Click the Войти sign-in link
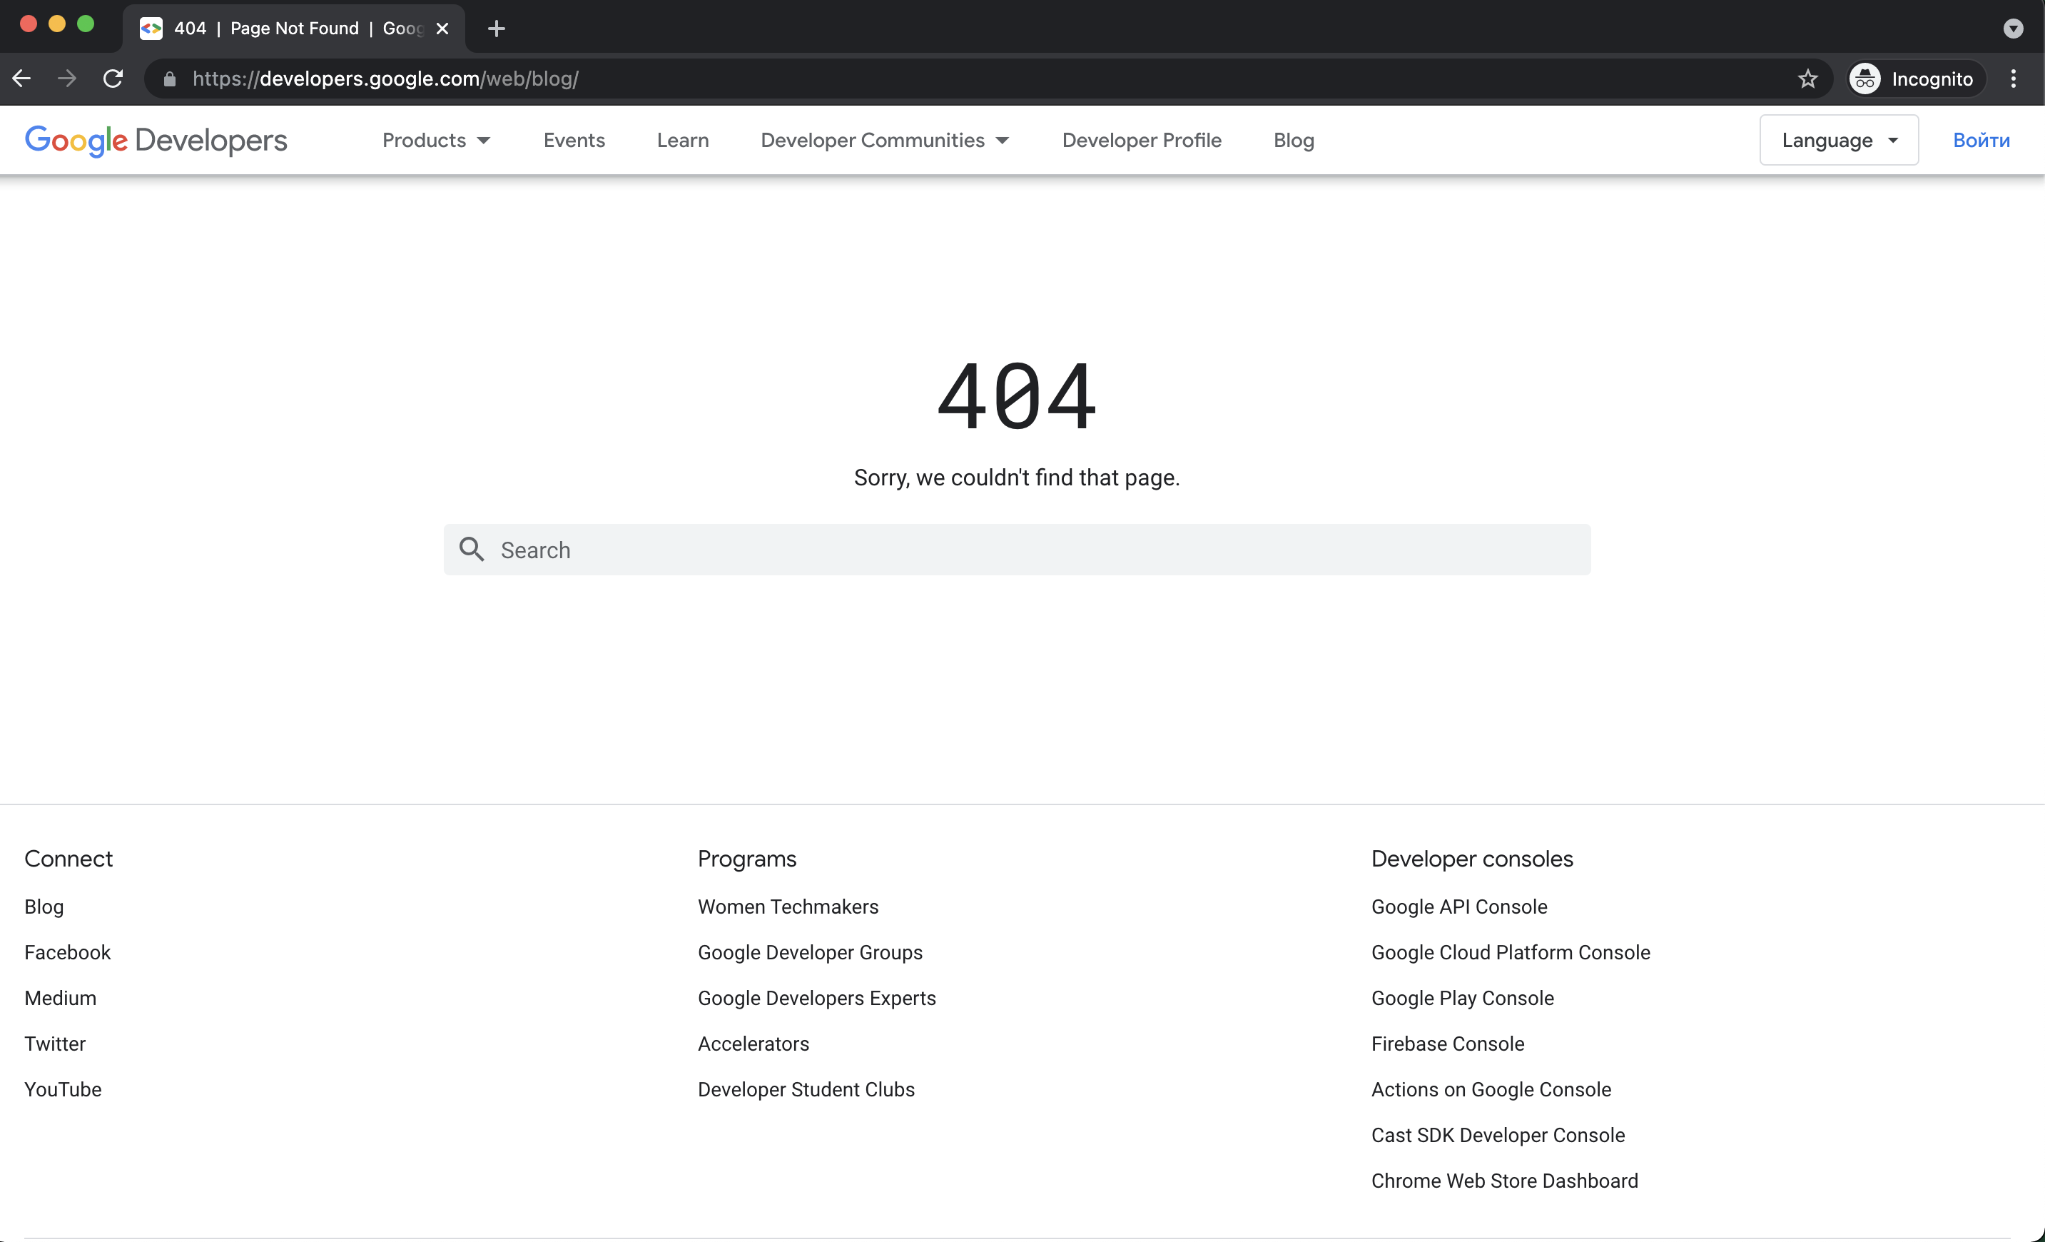 1982,139
